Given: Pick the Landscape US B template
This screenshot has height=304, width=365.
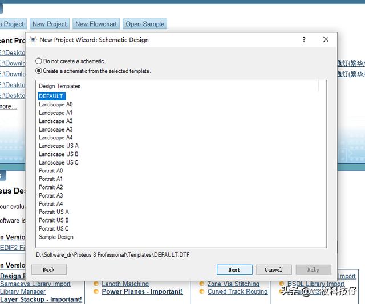Looking at the screenshot, I should [x=59, y=154].
